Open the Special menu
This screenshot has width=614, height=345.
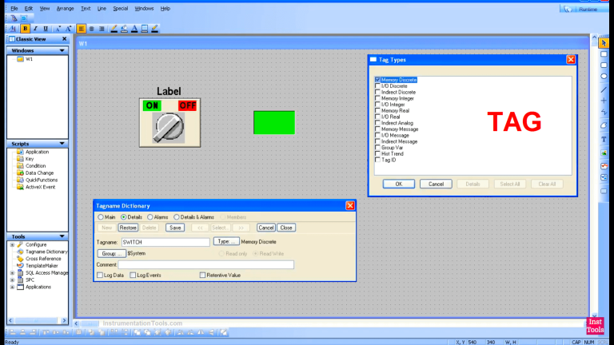[120, 8]
